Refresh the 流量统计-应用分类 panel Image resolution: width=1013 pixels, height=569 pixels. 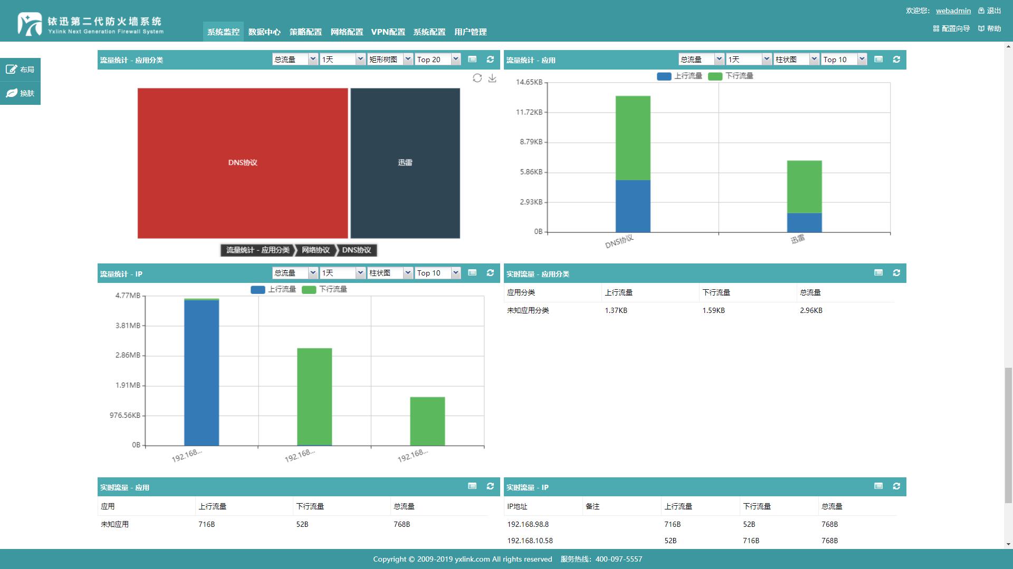tap(490, 60)
